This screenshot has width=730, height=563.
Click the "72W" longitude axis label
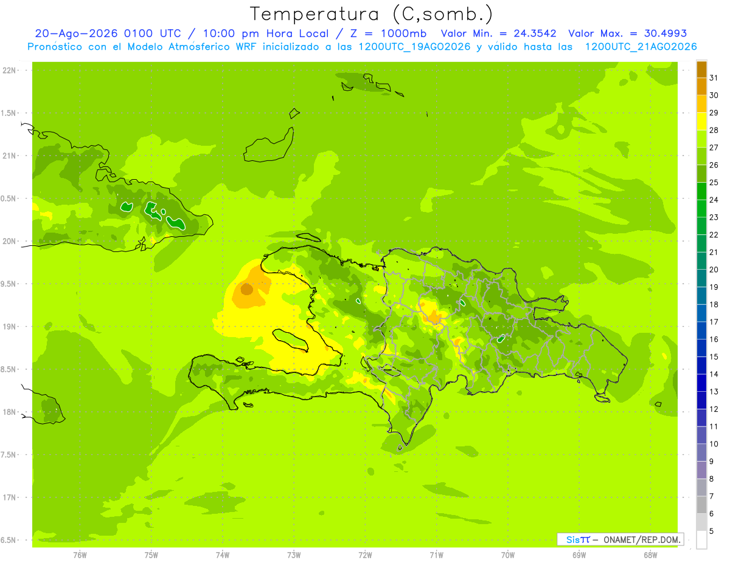click(365, 554)
